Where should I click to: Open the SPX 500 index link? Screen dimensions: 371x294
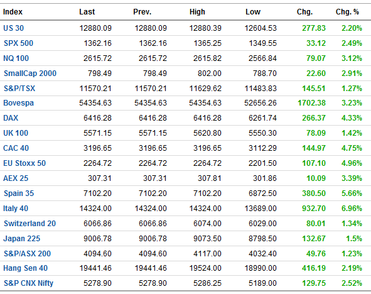(x=18, y=43)
